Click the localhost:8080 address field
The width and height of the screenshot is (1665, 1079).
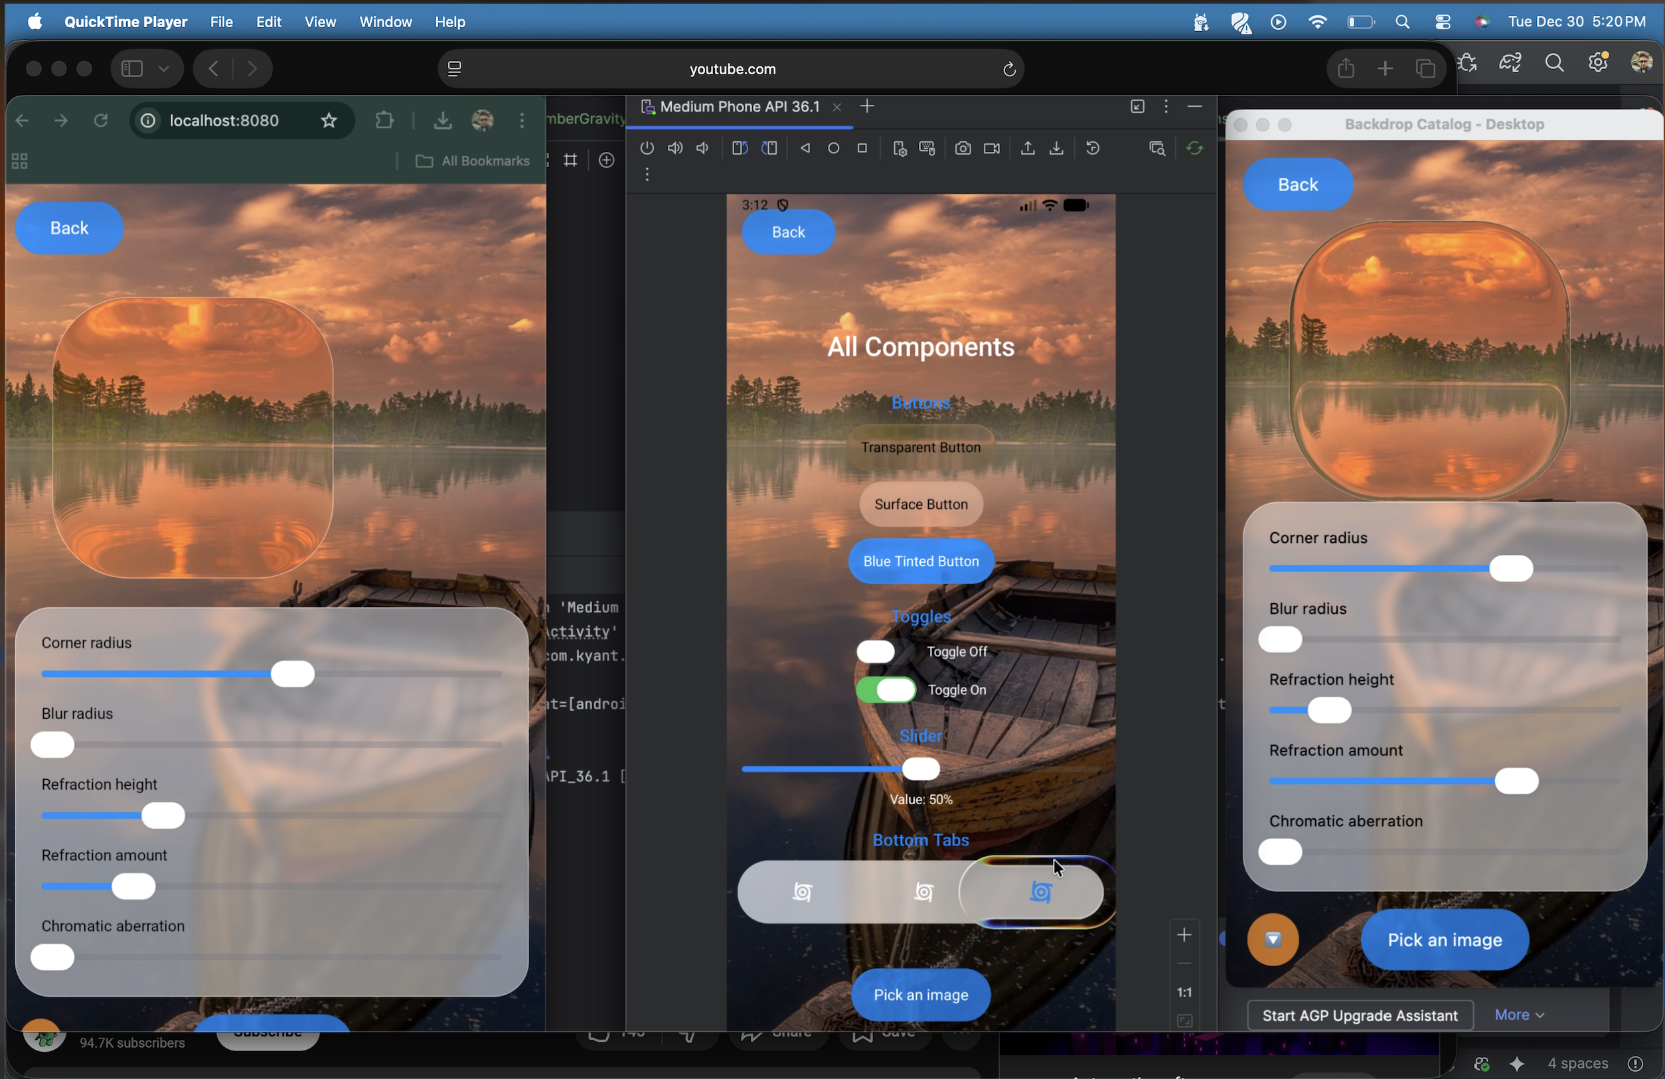click(224, 120)
